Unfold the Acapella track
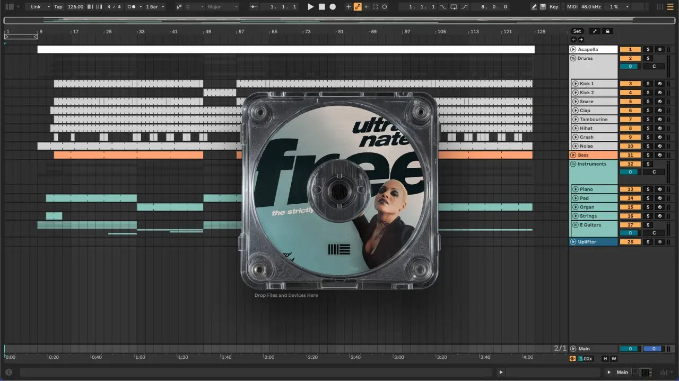 tap(573, 50)
